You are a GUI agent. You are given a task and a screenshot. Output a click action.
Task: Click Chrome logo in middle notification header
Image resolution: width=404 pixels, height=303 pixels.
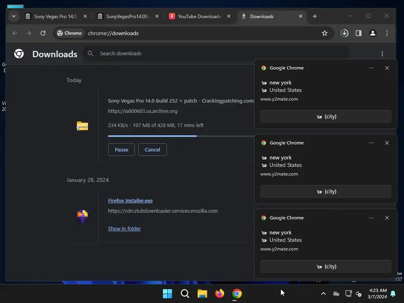click(x=263, y=143)
